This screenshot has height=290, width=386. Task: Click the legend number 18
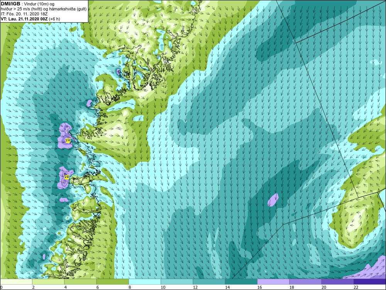tap(291, 287)
